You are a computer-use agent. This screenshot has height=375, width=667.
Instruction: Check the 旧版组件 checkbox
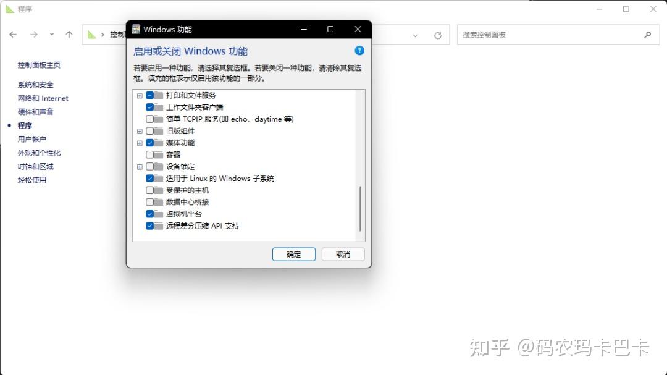click(x=149, y=131)
